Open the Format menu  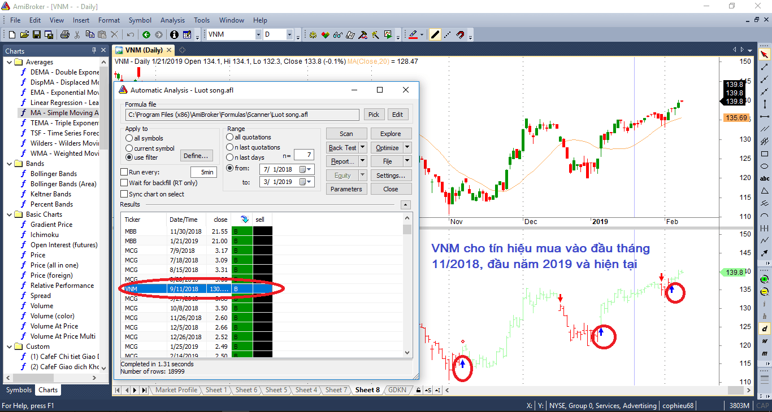pyautogui.click(x=109, y=20)
